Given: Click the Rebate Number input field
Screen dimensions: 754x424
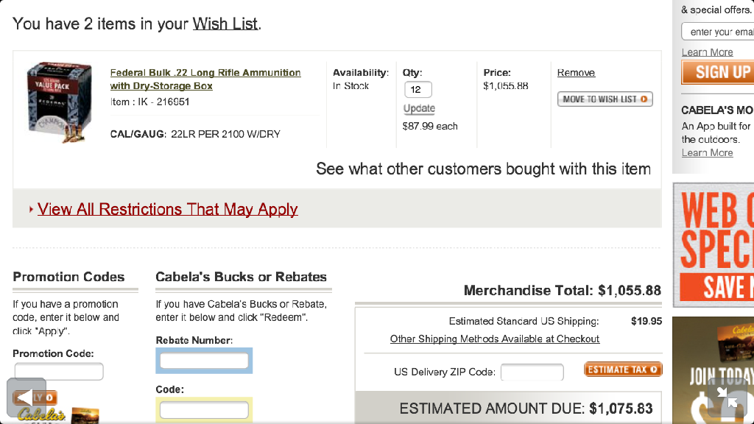Looking at the screenshot, I should (x=204, y=361).
